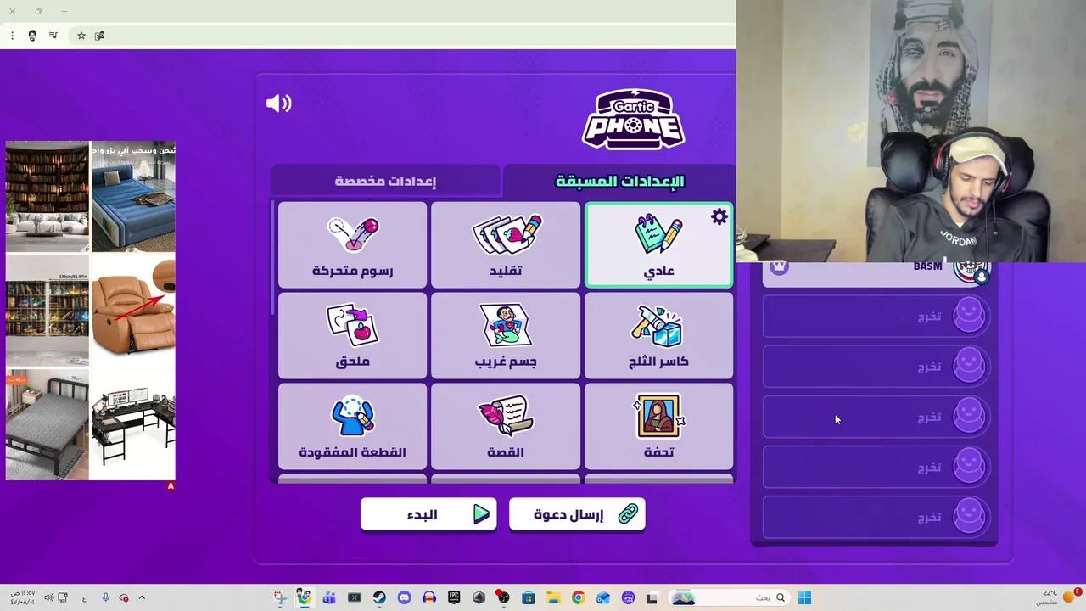Switch input language indicator ع

click(84, 598)
